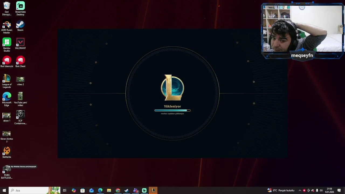This screenshot has width=345, height=194.
Task: Open Outlook mail from the taskbar
Action: [x=91, y=190]
